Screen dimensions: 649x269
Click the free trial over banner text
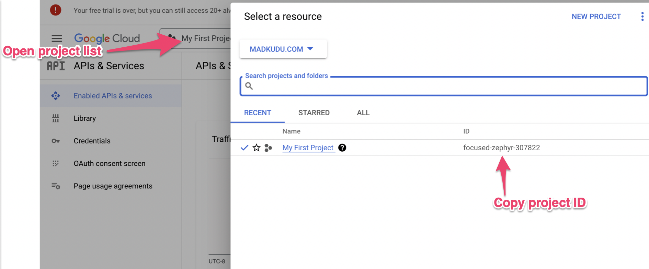[152, 11]
